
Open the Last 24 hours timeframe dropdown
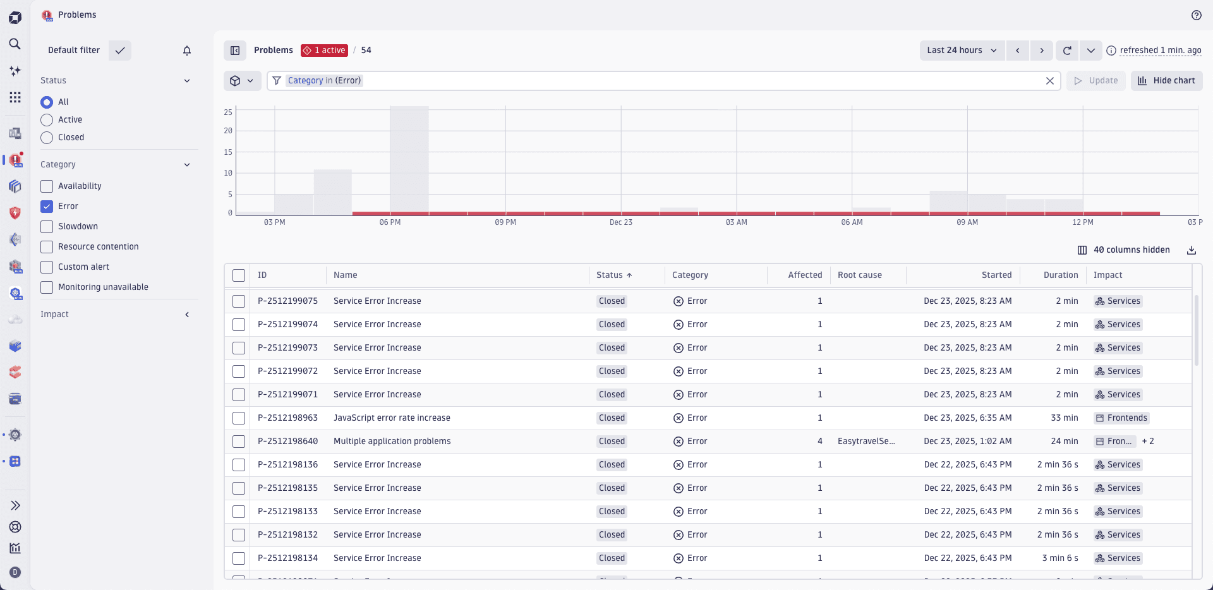[x=962, y=51]
